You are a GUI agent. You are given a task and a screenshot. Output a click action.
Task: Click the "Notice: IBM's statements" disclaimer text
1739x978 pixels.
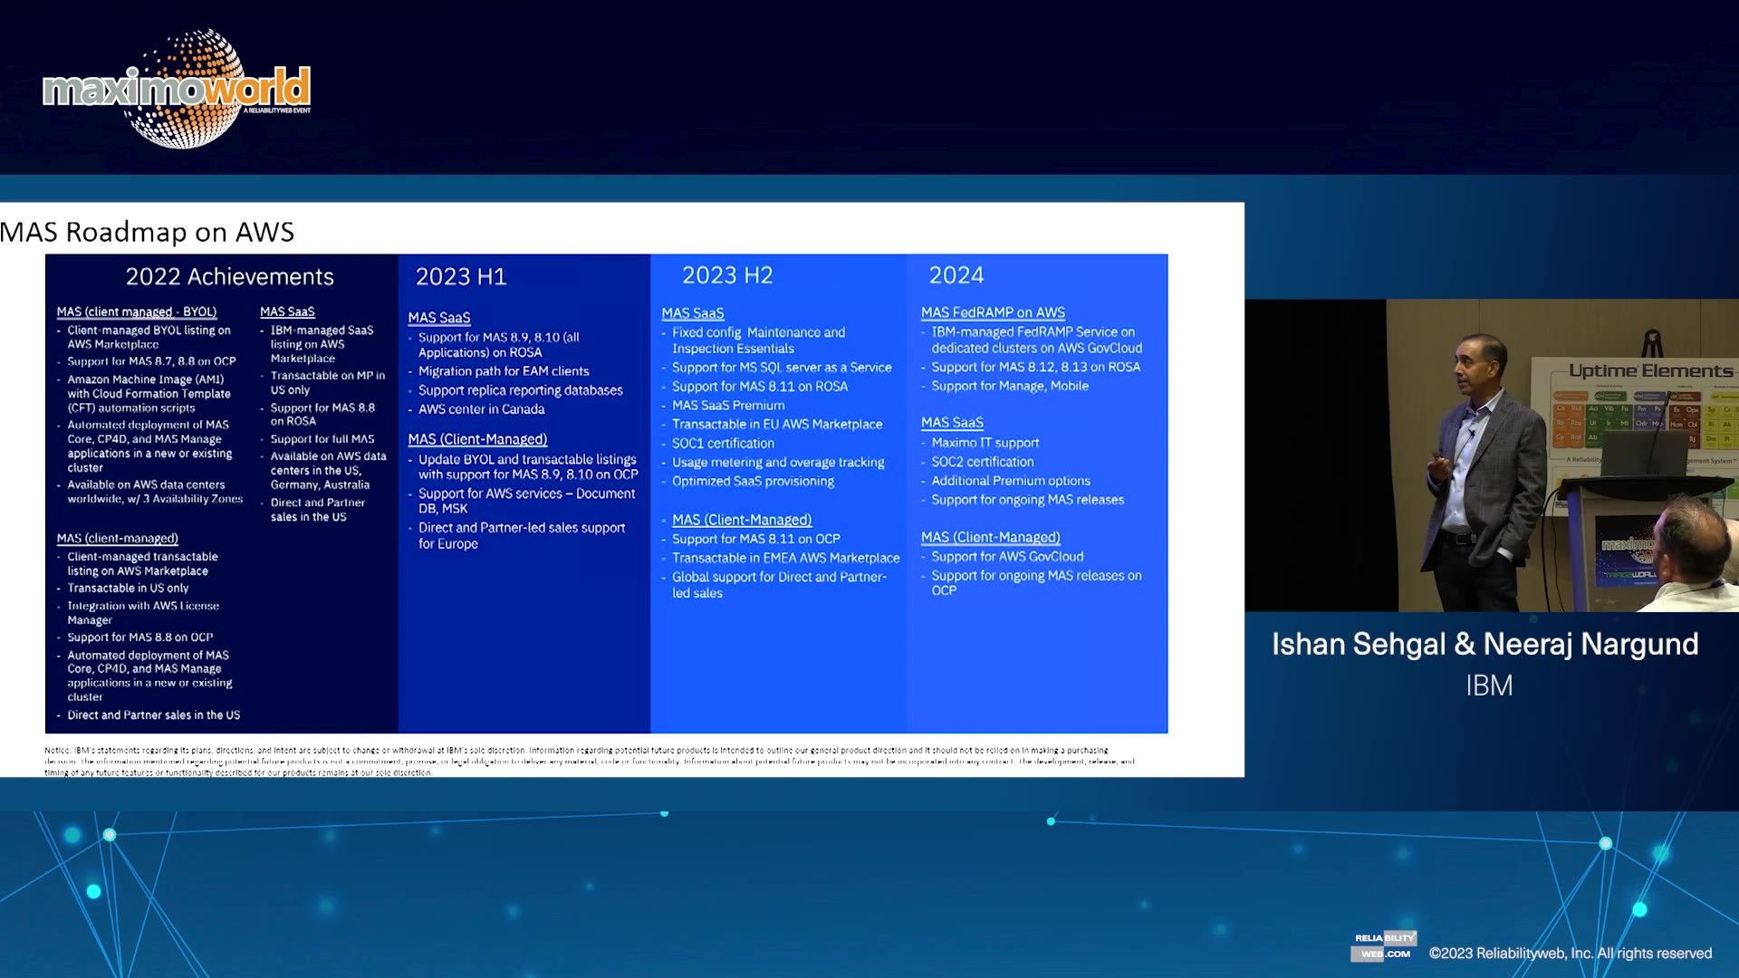[x=590, y=762]
